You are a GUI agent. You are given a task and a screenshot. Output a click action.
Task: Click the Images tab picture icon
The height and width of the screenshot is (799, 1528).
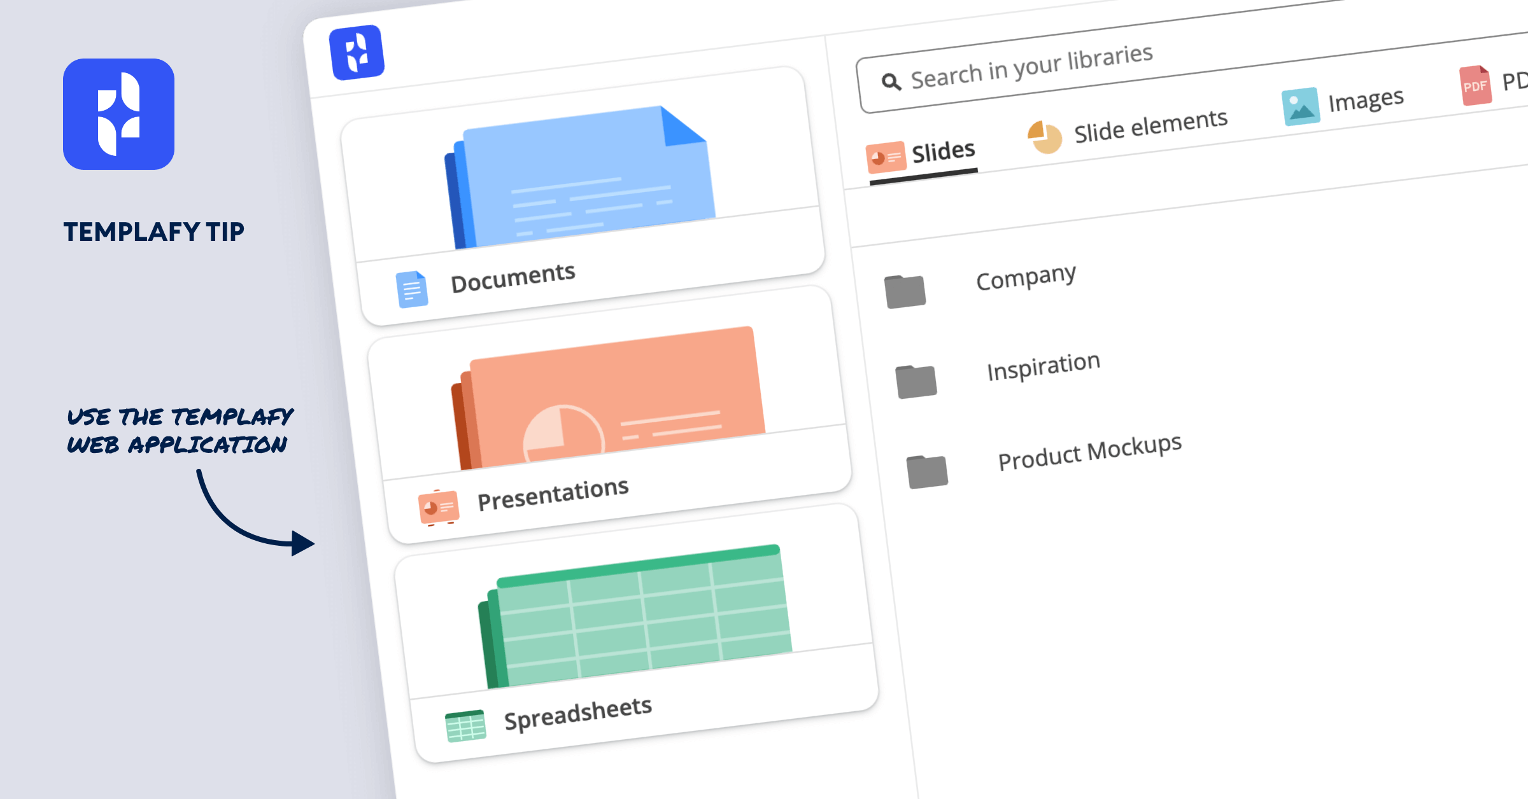(x=1300, y=106)
